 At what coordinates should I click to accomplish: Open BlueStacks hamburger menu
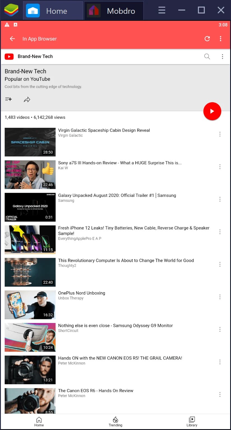(162, 11)
